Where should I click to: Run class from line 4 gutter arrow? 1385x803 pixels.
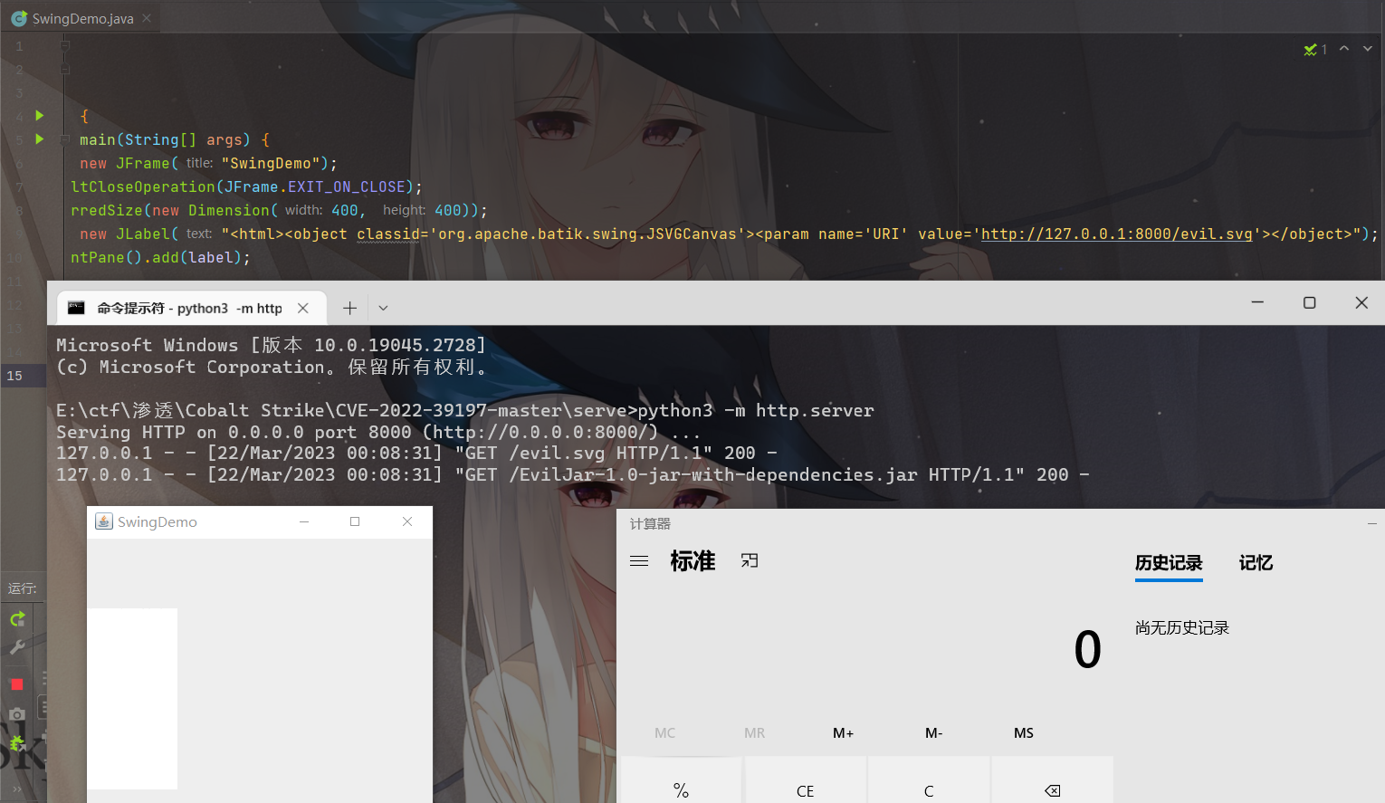tap(39, 115)
